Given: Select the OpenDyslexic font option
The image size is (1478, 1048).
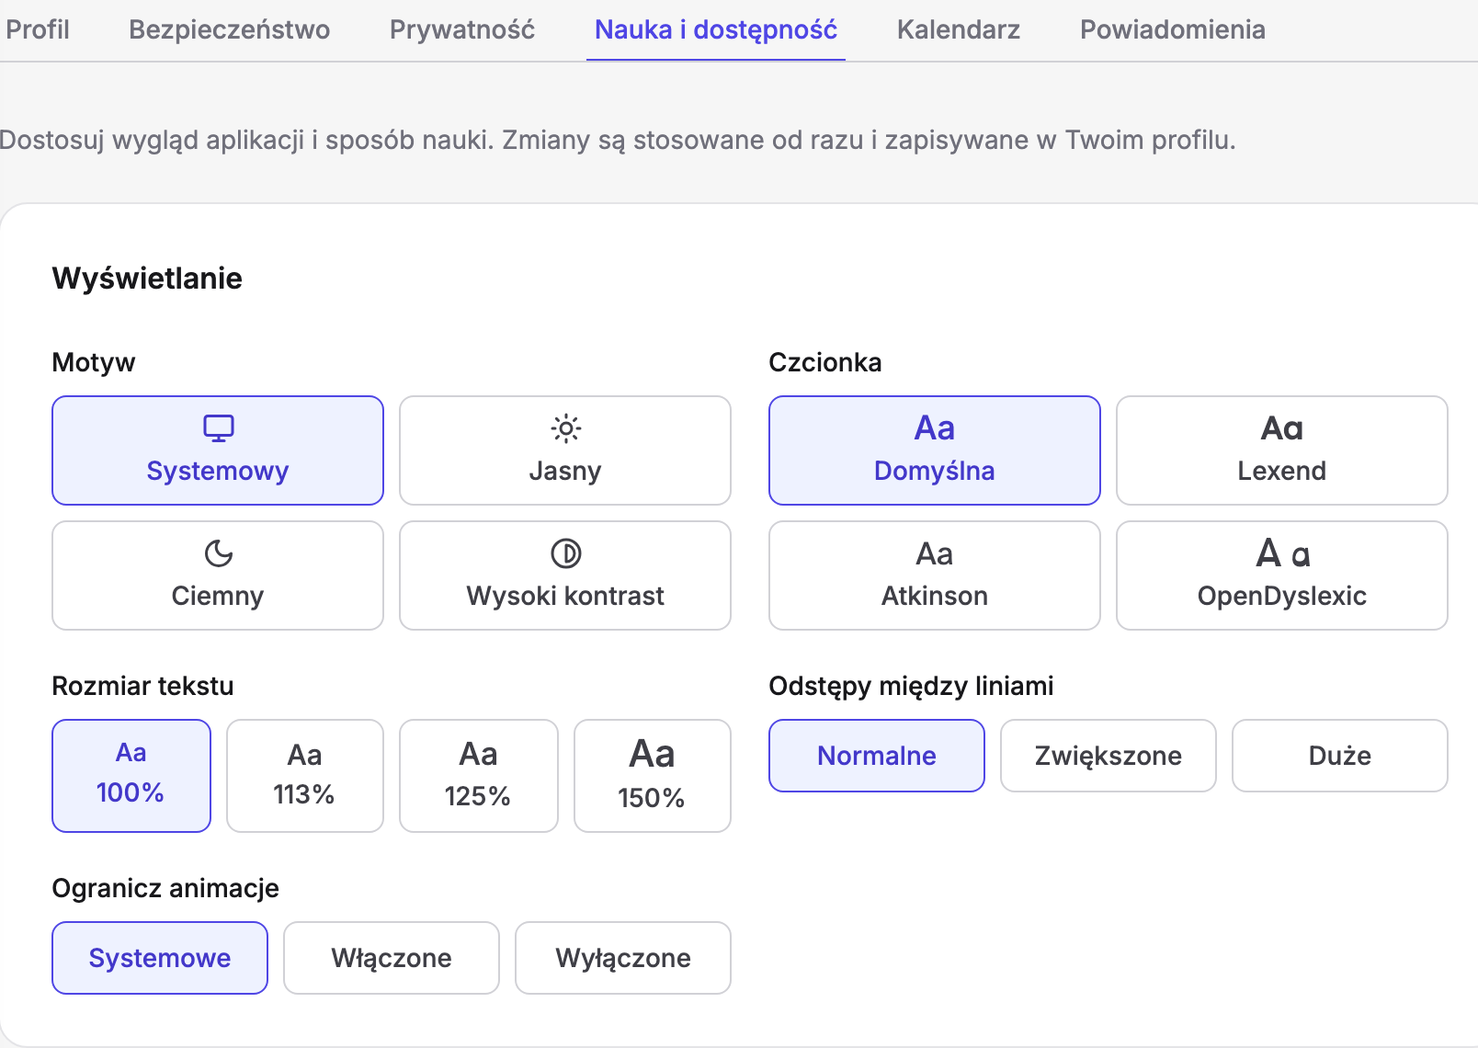Looking at the screenshot, I should [x=1282, y=575].
